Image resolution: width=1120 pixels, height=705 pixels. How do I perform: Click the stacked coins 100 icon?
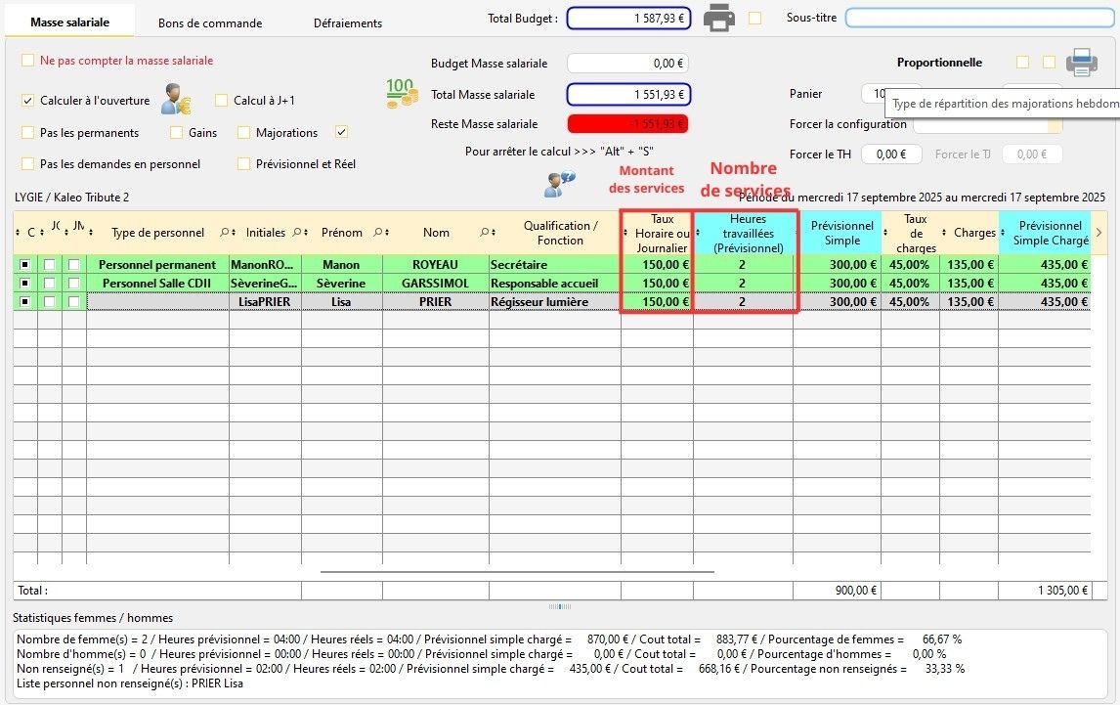pyautogui.click(x=401, y=94)
